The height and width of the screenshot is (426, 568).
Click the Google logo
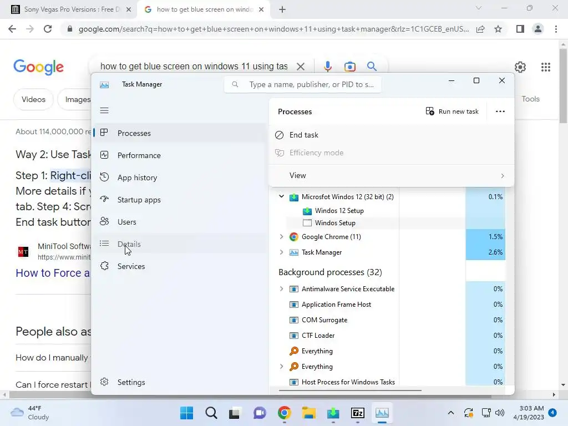click(38, 67)
